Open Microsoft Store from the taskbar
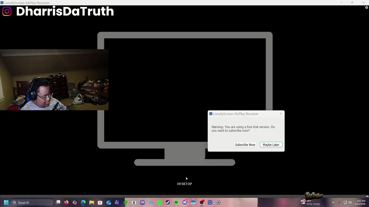This screenshot has height=207, width=369. [100, 202]
